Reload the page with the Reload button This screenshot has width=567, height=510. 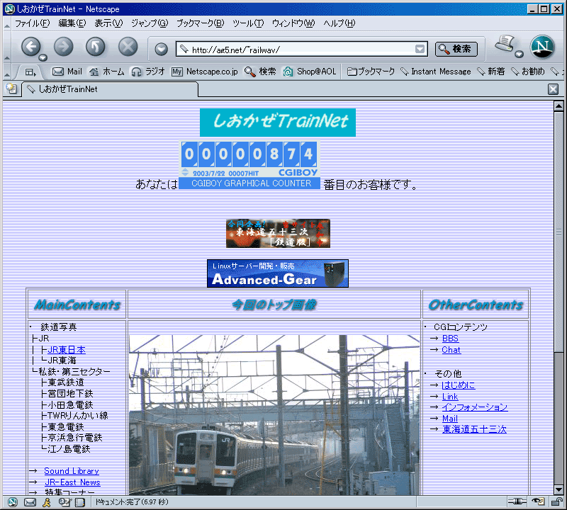tap(96, 47)
